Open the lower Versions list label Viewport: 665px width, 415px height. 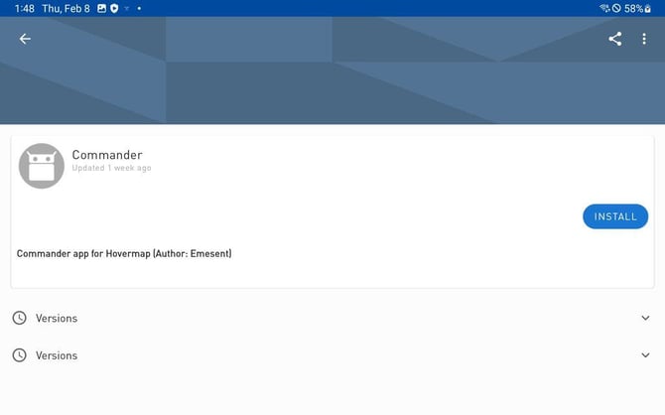point(57,355)
